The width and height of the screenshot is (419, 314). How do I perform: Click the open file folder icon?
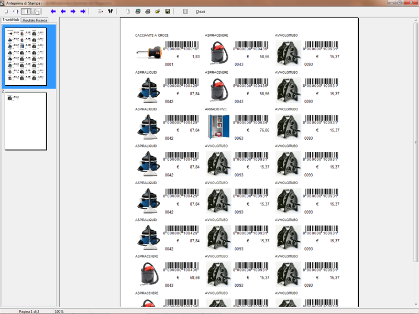tap(158, 12)
